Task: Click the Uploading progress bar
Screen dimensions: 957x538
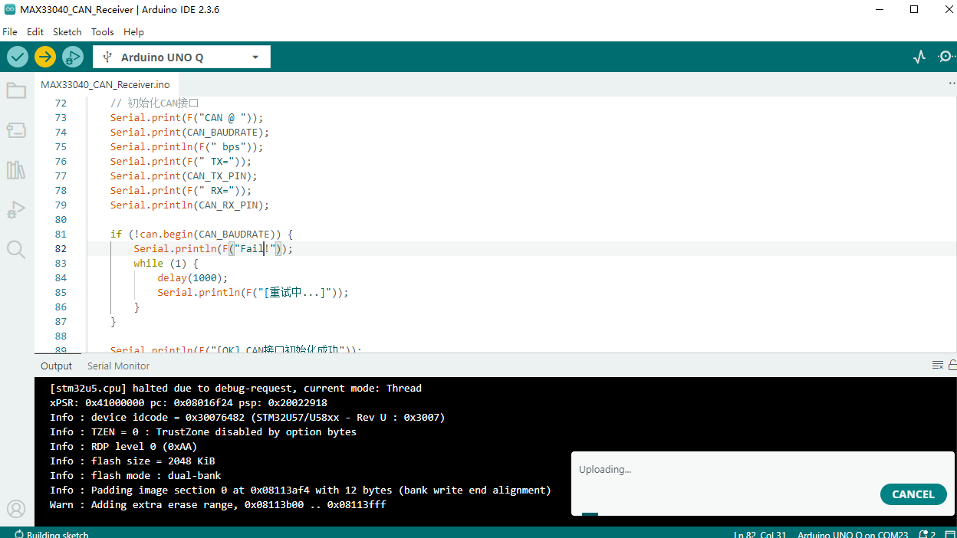Action: 590,514
